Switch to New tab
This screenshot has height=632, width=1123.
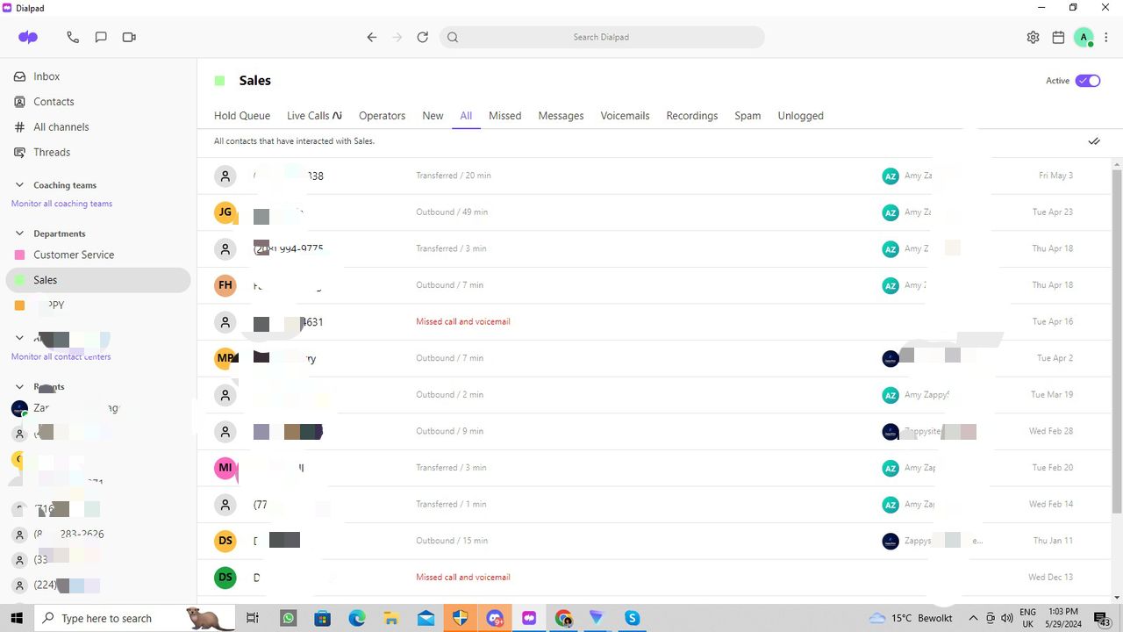point(433,116)
